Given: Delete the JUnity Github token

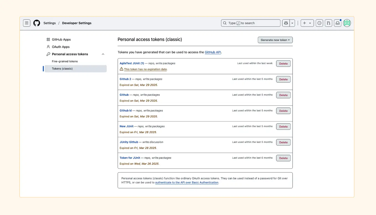Looking at the screenshot, I should [283, 142].
